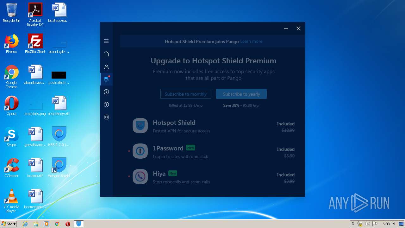The width and height of the screenshot is (405, 228).
Task: Select the Apps layers icon in sidebar
Action: pyautogui.click(x=106, y=79)
